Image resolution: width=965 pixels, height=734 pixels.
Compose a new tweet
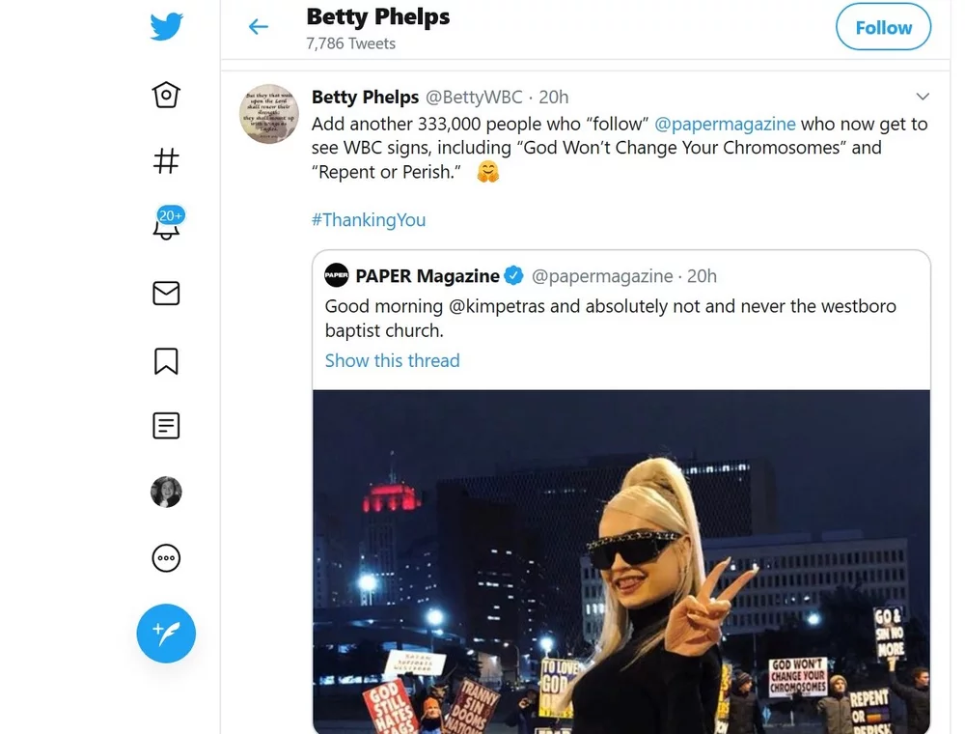(x=166, y=634)
